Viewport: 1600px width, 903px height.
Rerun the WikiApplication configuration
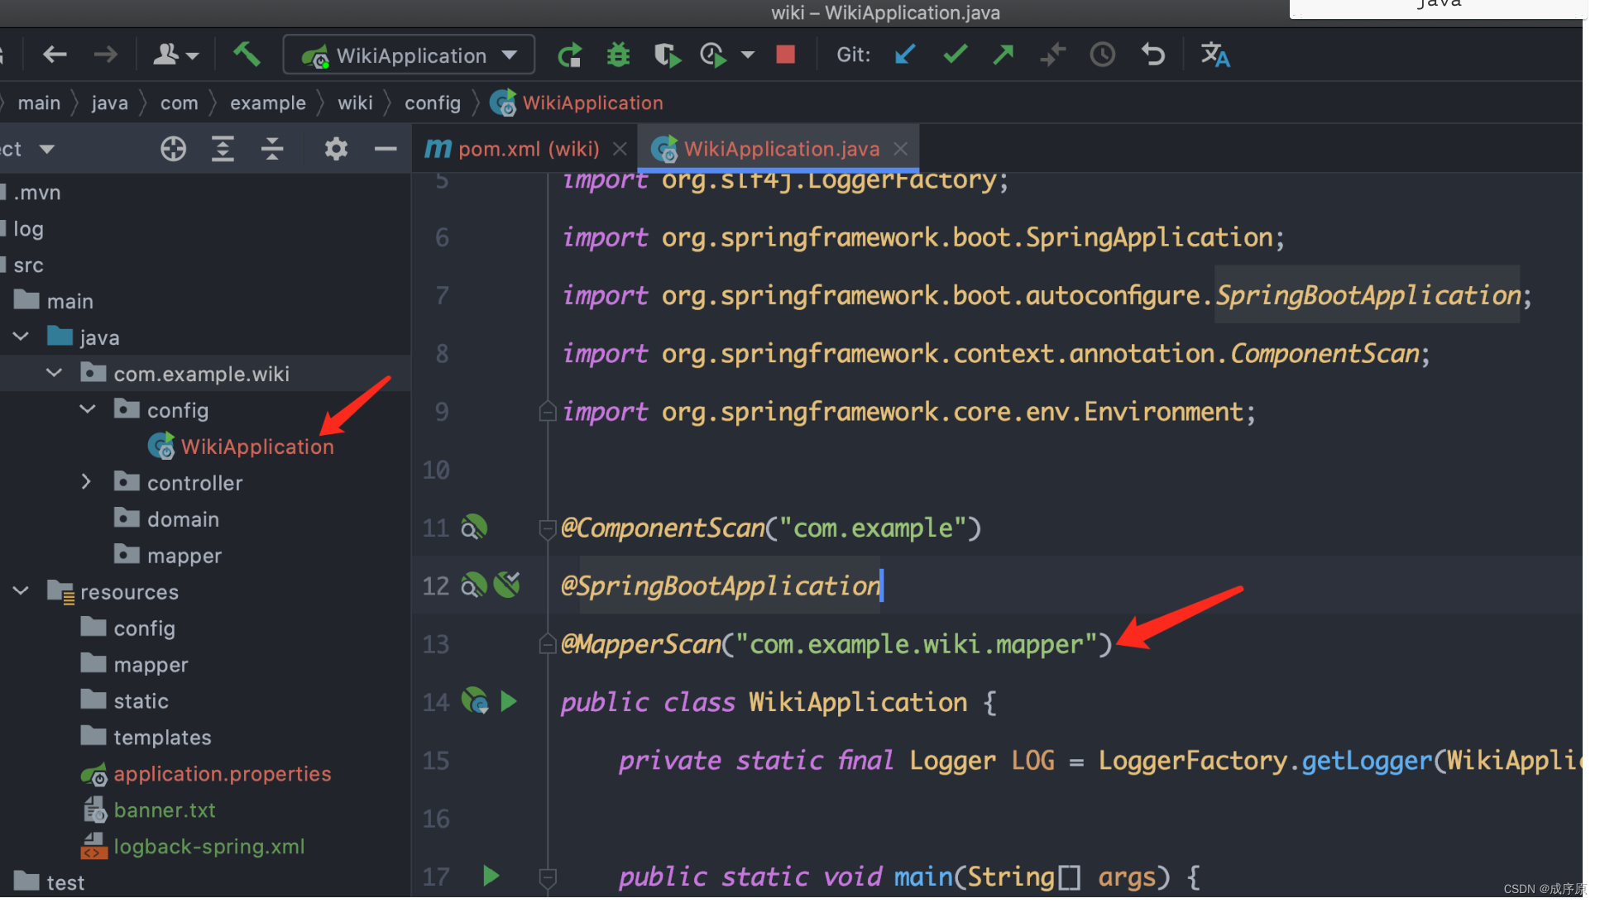[570, 55]
